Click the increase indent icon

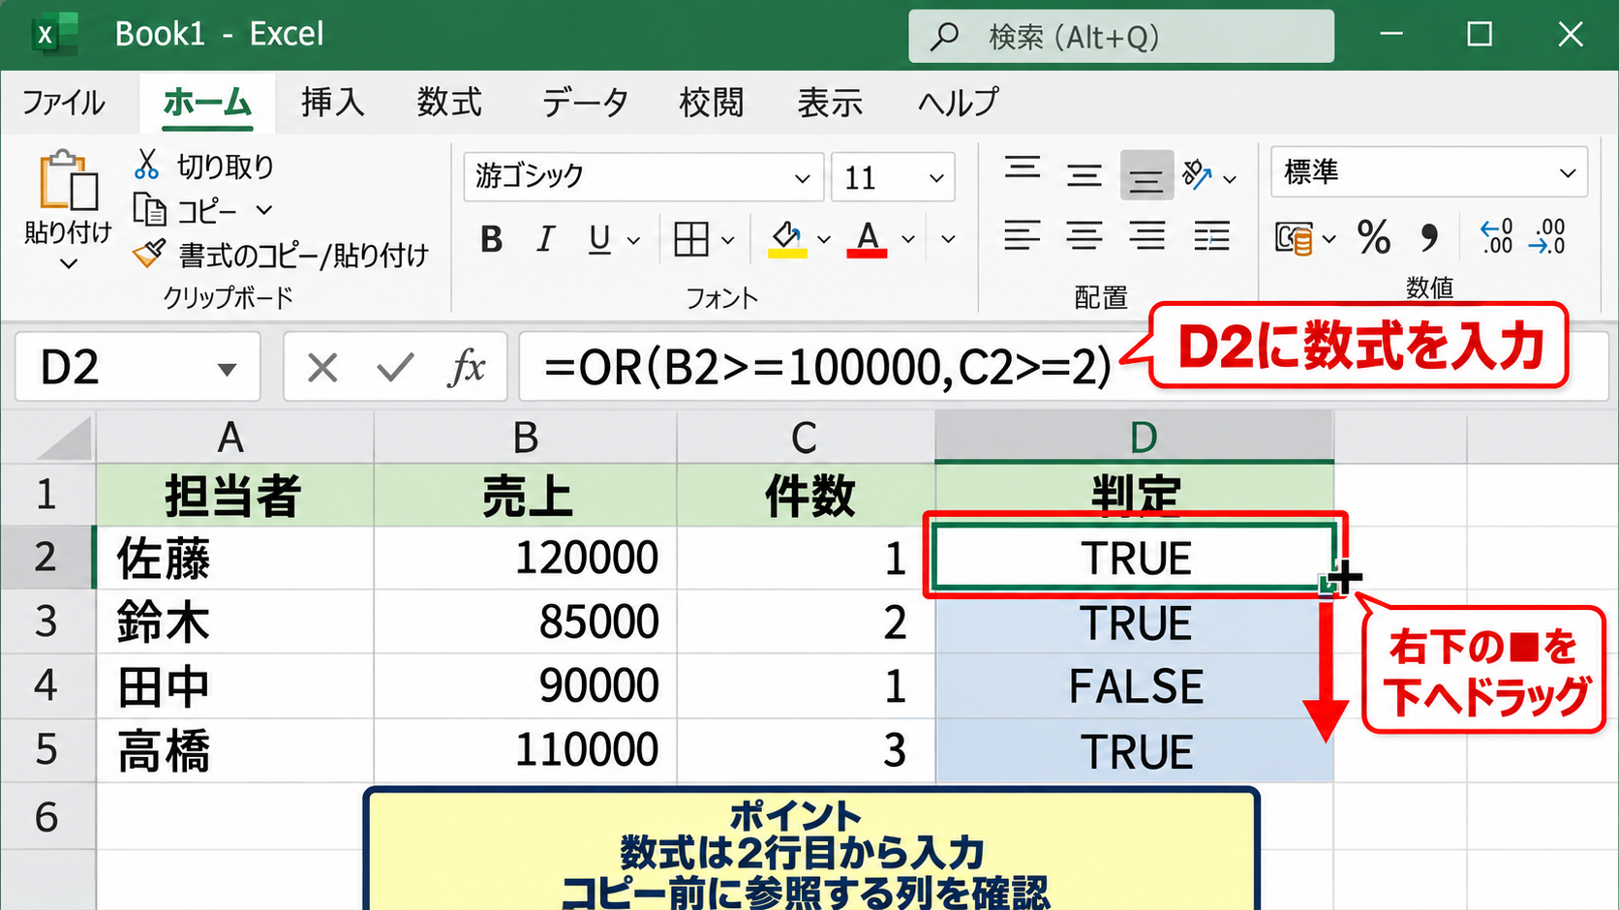tap(1211, 235)
